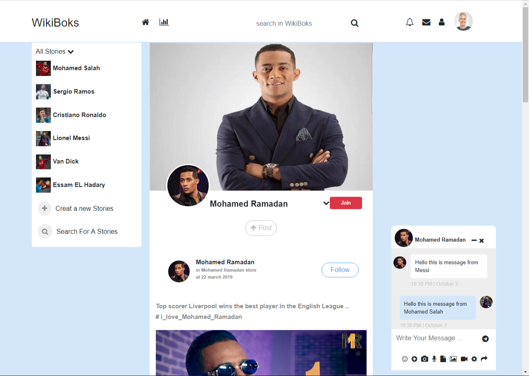Close the Mohamed Ramadan chat box
Screen dimensions: 529x376
[481, 240]
